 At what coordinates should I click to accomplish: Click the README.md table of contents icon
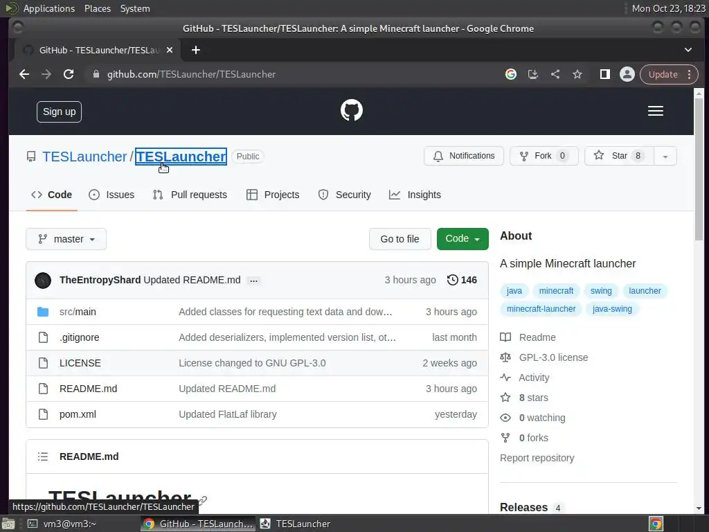[x=43, y=456]
